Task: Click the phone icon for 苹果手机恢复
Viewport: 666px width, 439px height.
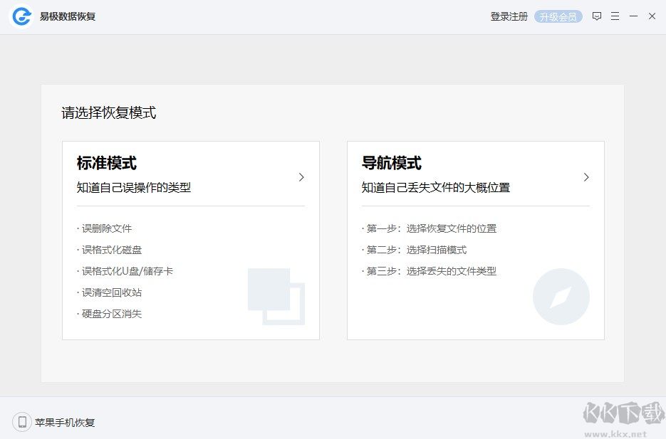Action: [22, 422]
